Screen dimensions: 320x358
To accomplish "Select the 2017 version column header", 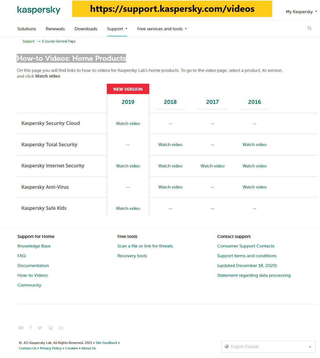I will (213, 102).
